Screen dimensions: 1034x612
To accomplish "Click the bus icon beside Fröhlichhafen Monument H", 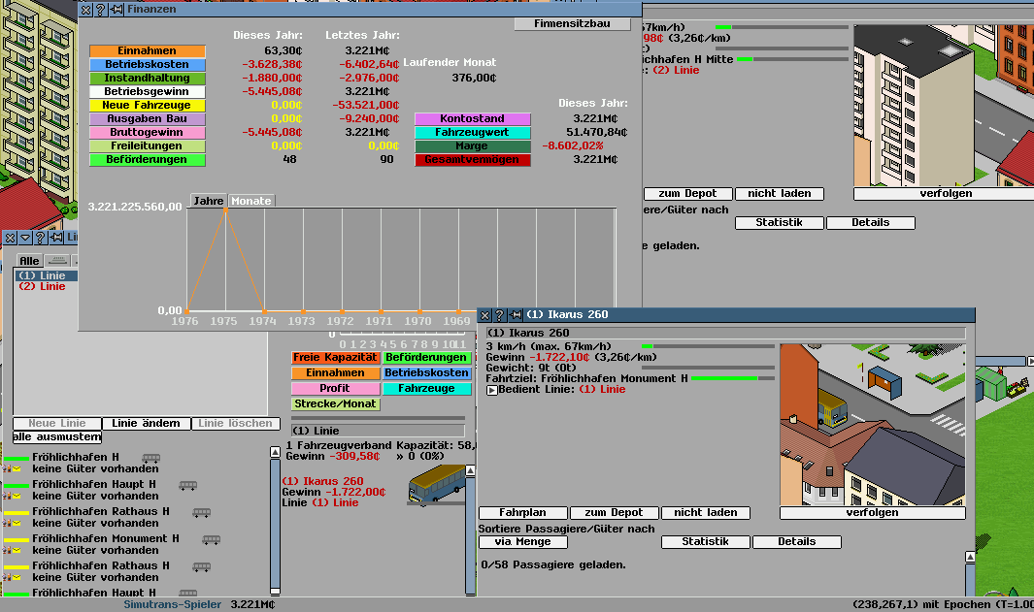I will [211, 539].
